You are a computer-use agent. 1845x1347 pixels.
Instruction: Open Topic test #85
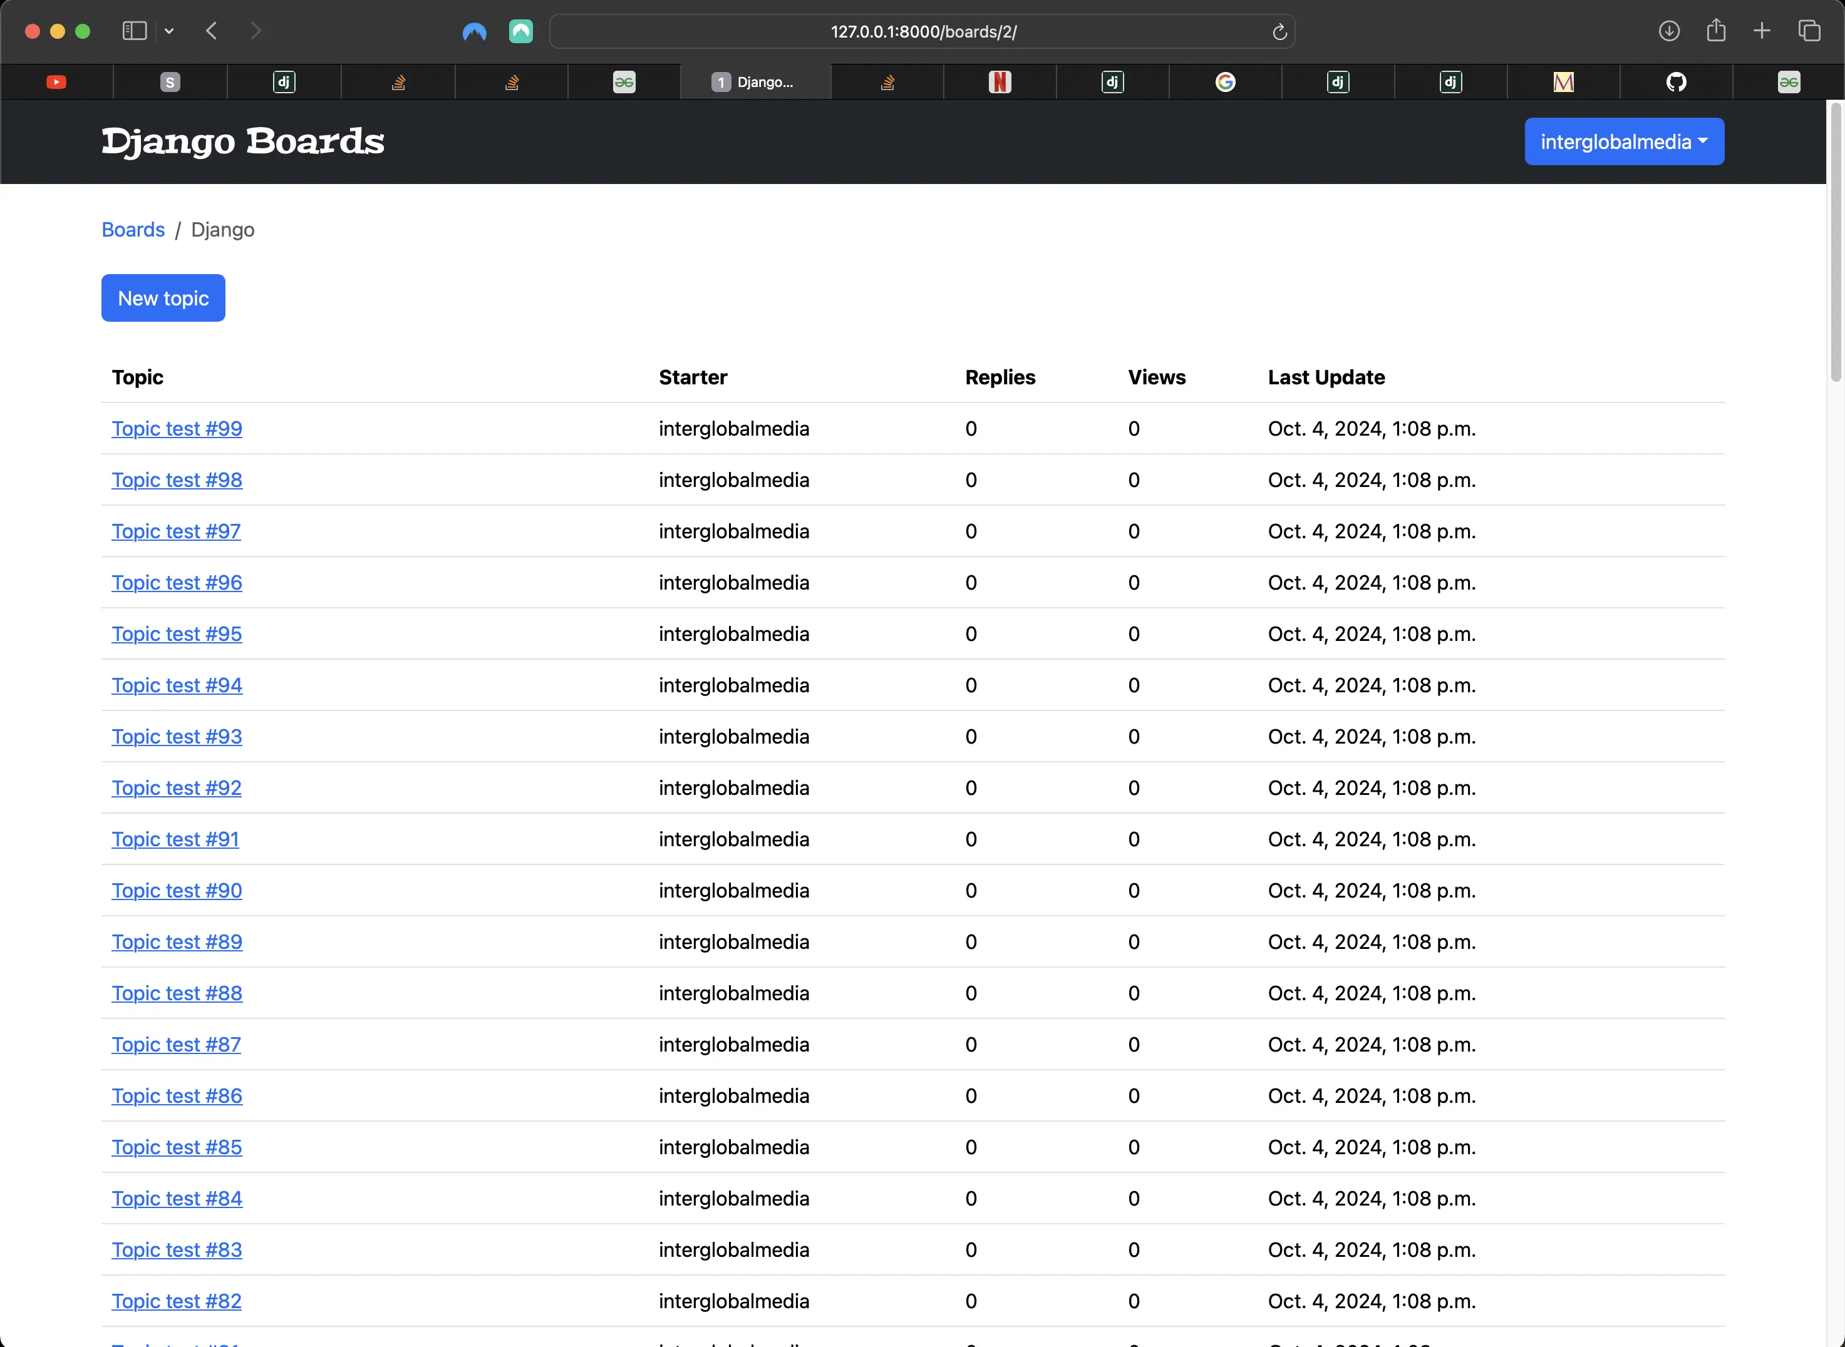(x=177, y=1147)
